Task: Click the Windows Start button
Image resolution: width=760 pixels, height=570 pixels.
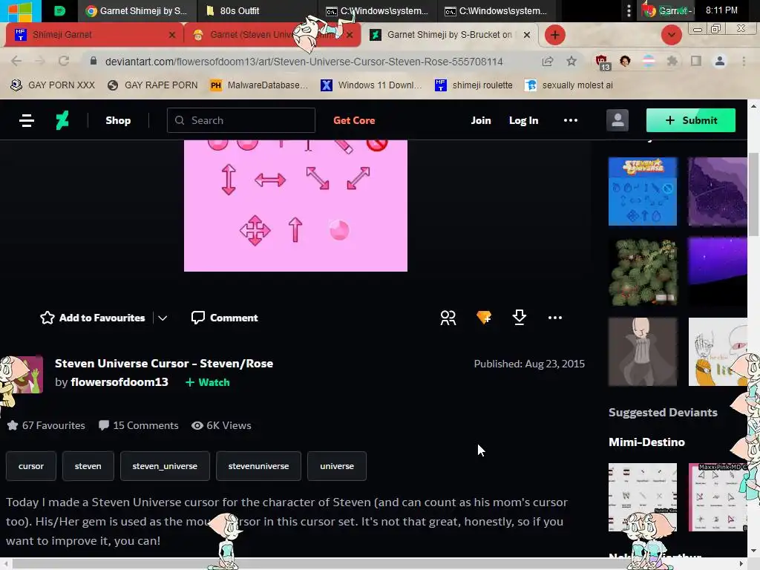Action: 20,10
